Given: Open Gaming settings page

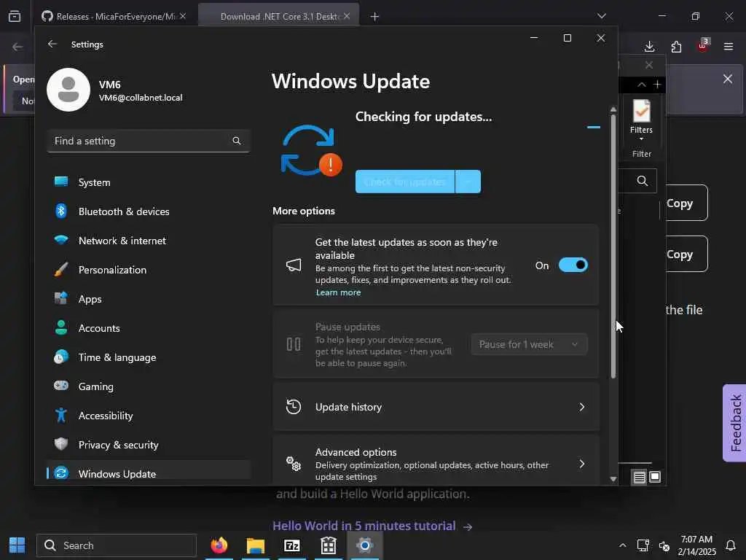Looking at the screenshot, I should [149, 386].
